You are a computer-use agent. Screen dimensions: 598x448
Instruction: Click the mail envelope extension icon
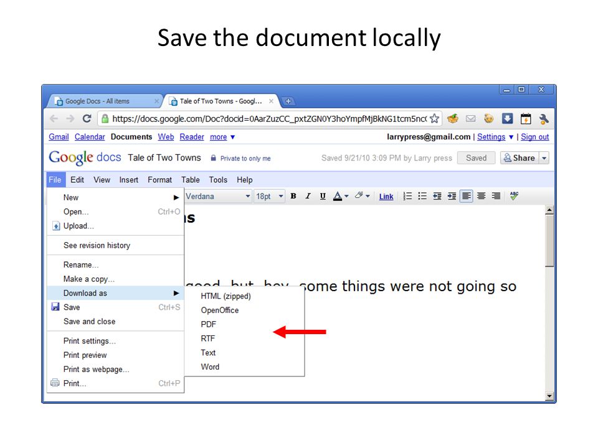(x=471, y=118)
